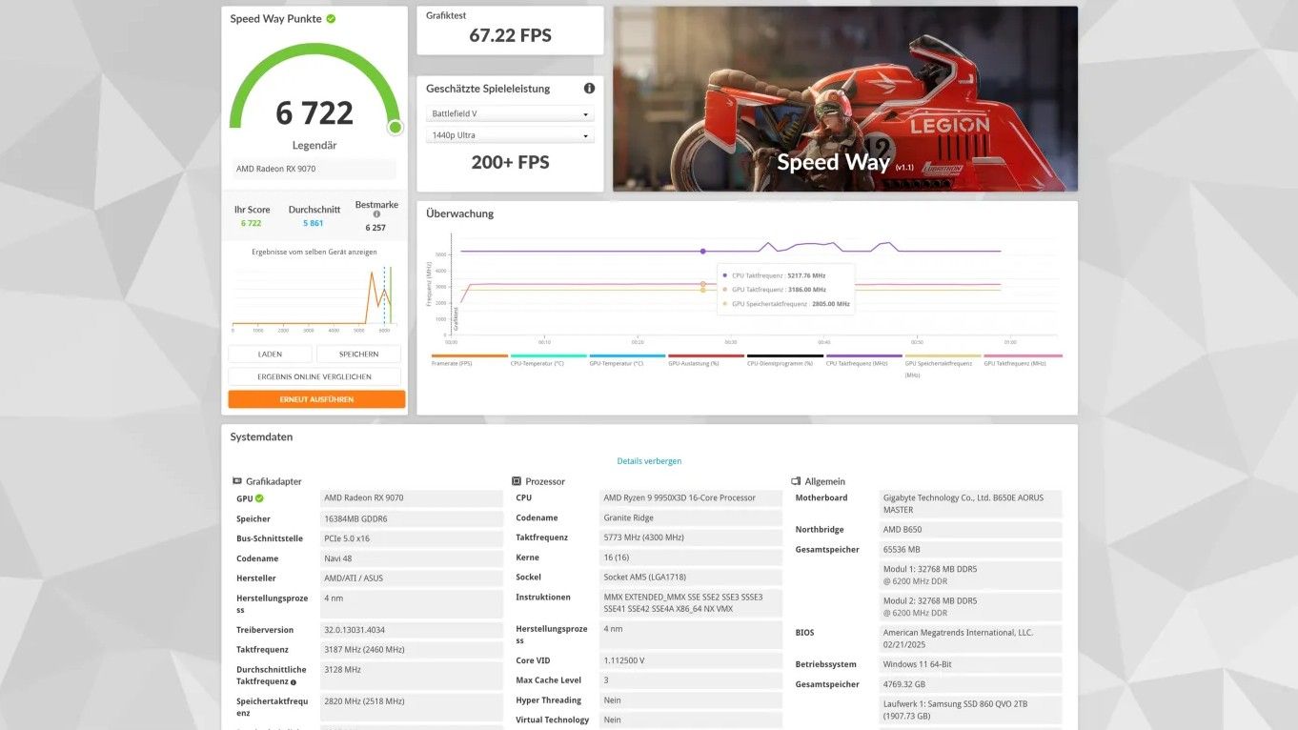Click the Speed Way banner image
This screenshot has height=730, width=1298.
click(x=844, y=99)
